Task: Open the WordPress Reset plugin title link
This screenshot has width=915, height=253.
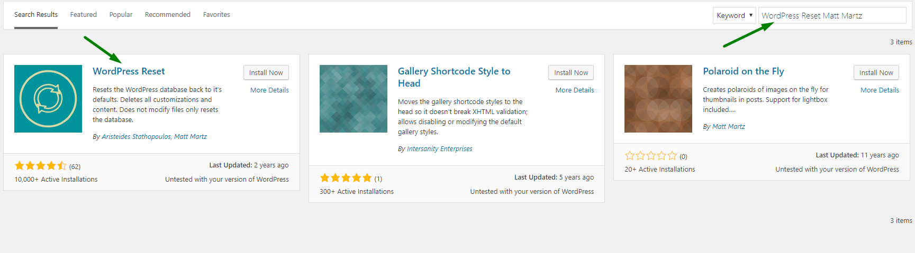Action: [x=129, y=71]
